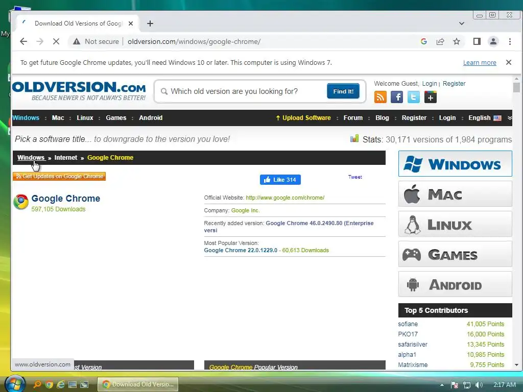Click the Google Chrome logo icon

click(x=20, y=202)
